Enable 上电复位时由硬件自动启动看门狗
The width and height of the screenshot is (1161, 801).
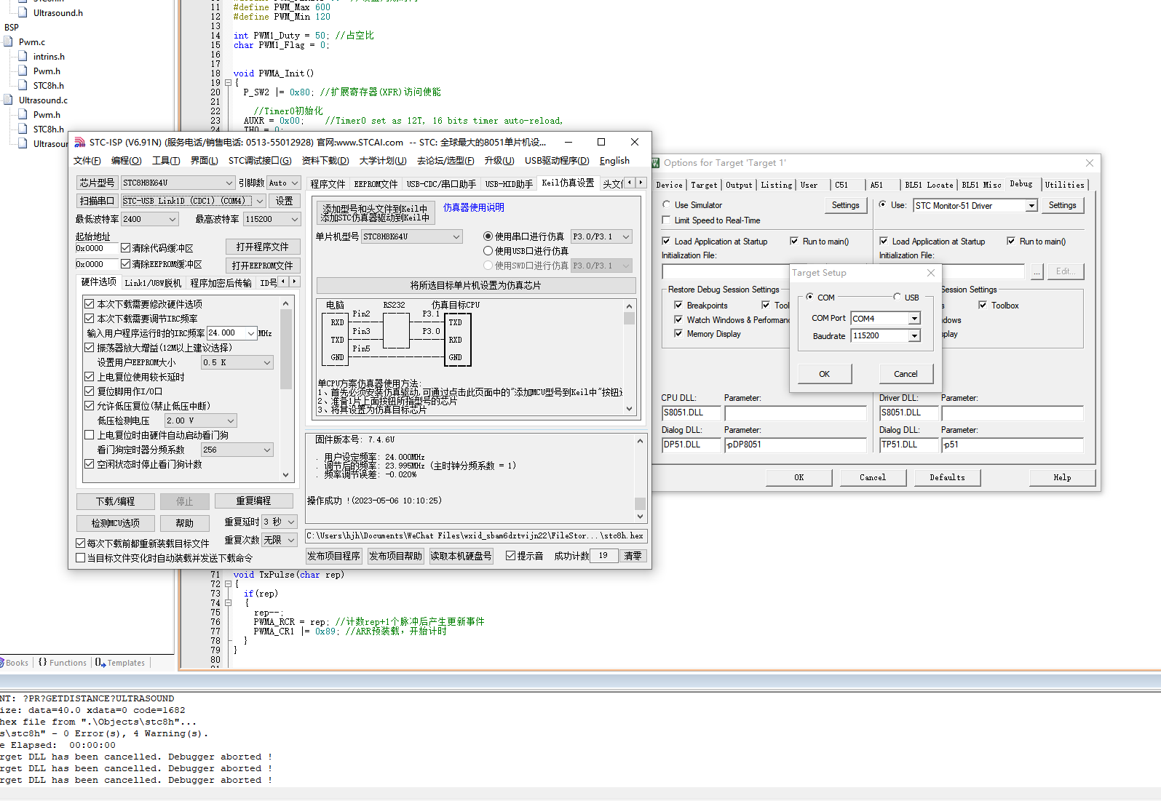(x=89, y=435)
